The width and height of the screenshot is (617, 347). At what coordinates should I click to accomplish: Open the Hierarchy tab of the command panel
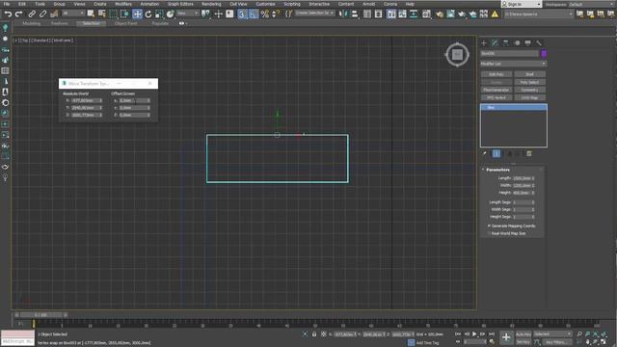click(506, 42)
